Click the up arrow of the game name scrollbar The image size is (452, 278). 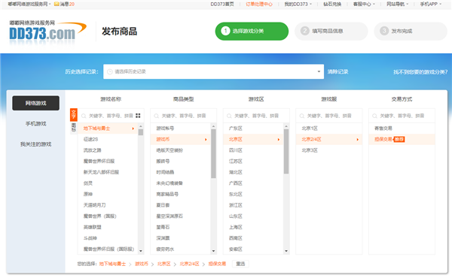141,126
